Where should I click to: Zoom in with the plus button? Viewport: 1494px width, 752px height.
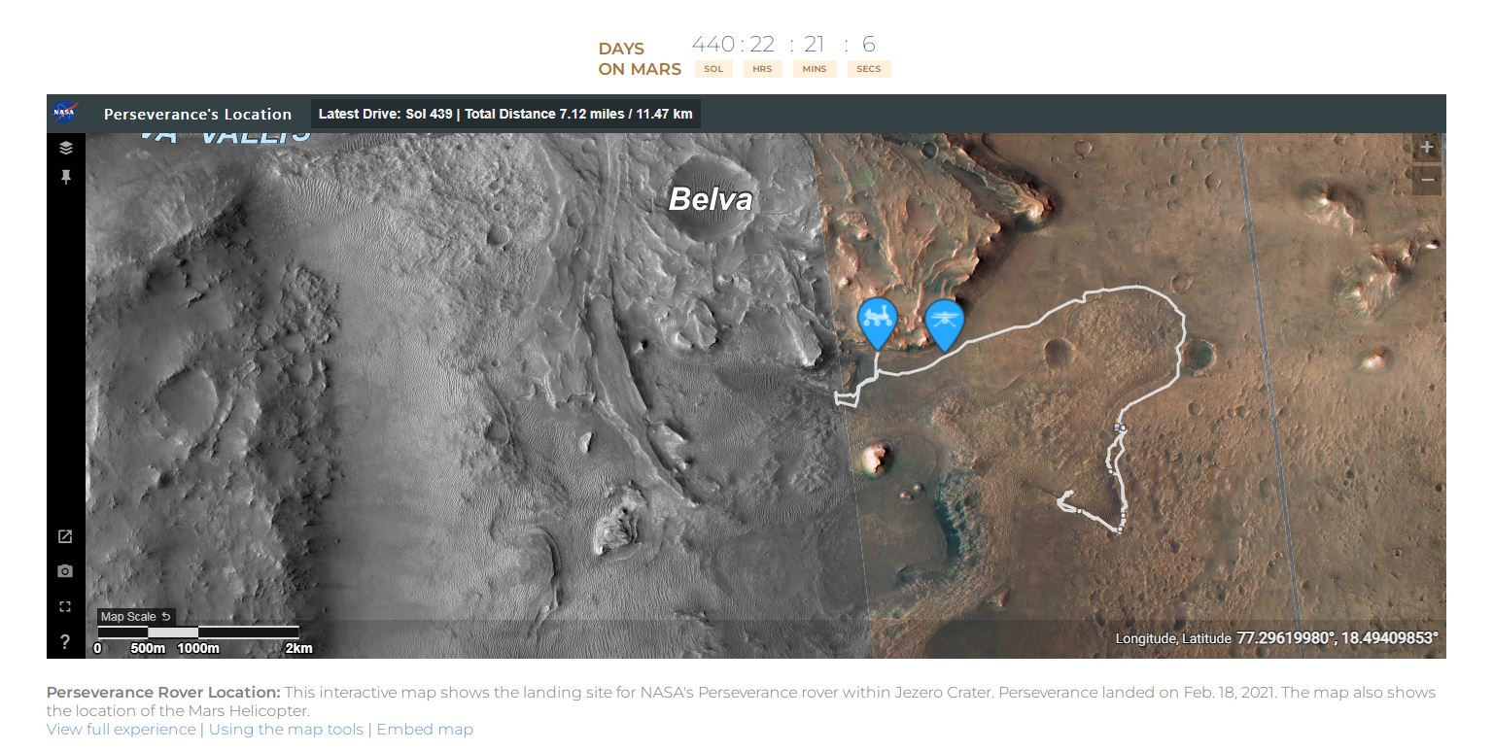(1427, 148)
